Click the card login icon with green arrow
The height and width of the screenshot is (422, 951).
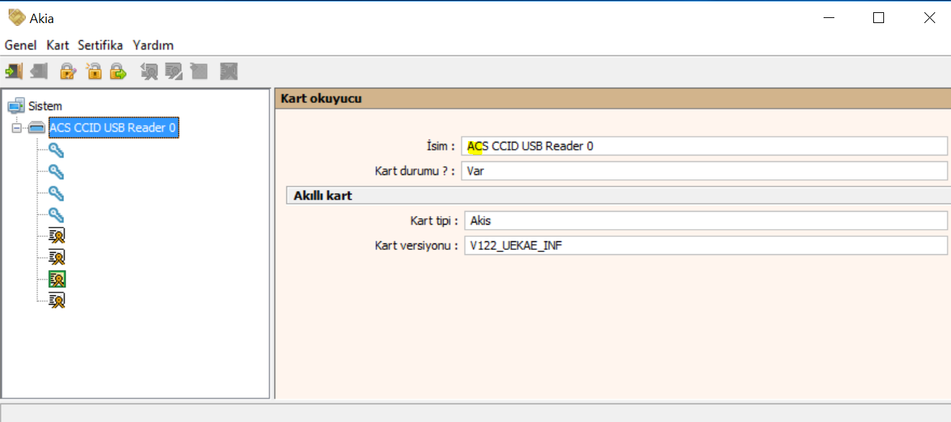coord(14,71)
